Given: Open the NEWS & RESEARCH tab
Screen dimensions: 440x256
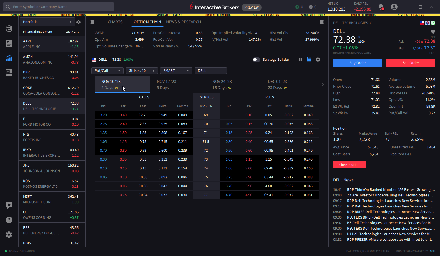Looking at the screenshot, I should 183,22.
